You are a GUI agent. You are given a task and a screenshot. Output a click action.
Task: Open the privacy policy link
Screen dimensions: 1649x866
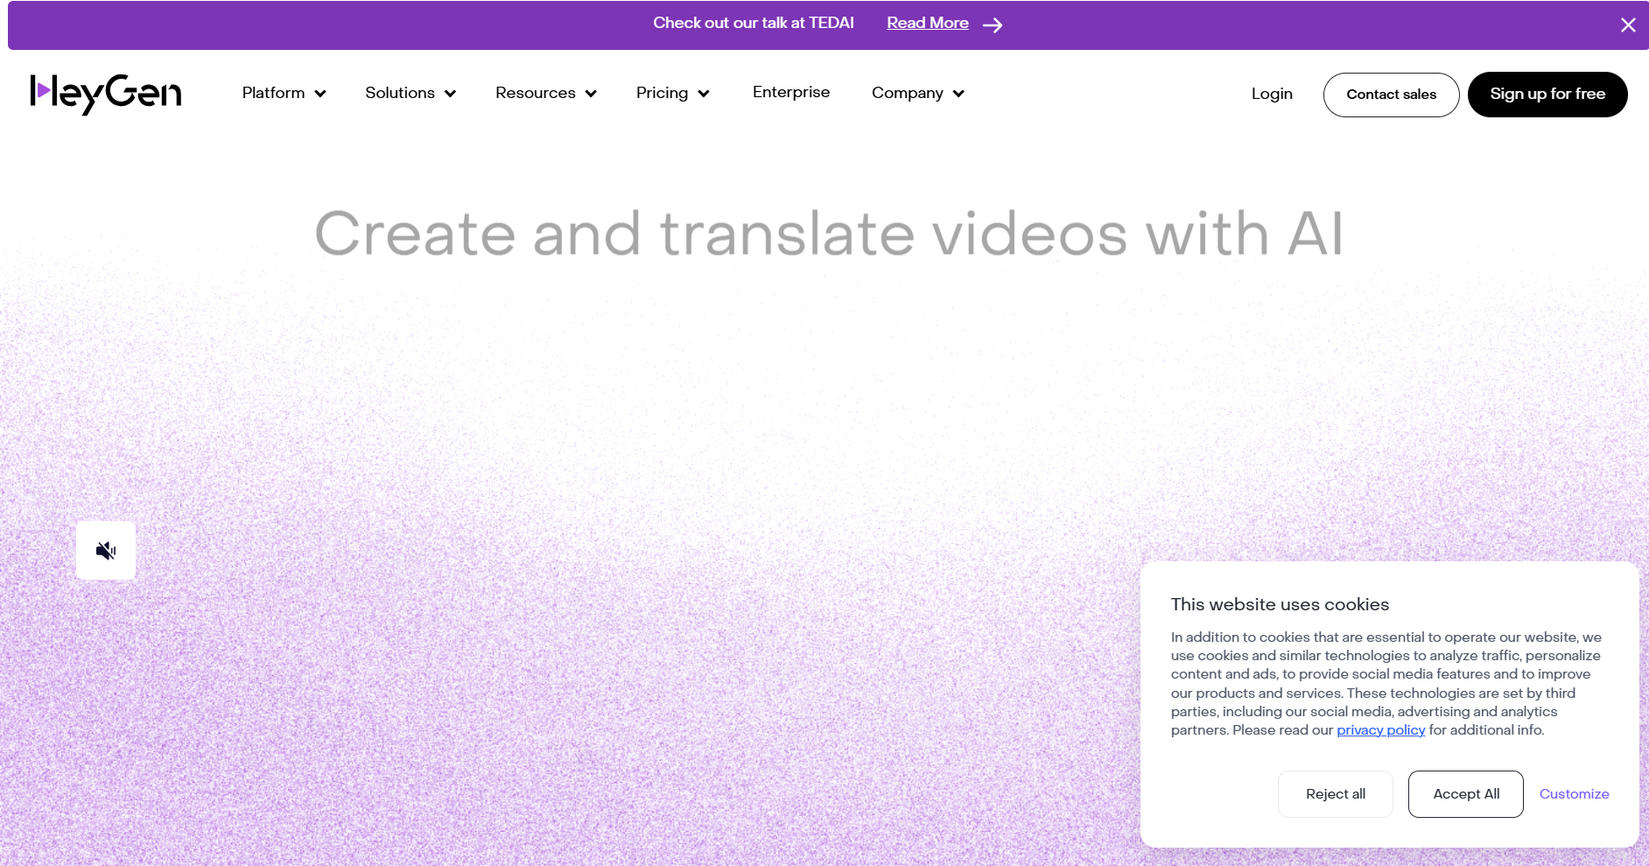(1381, 730)
